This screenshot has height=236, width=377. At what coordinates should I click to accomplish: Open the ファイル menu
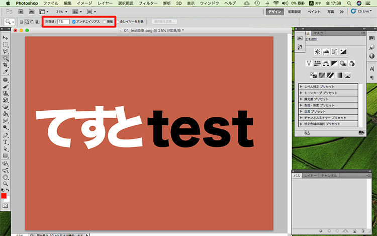[x=51, y=3]
